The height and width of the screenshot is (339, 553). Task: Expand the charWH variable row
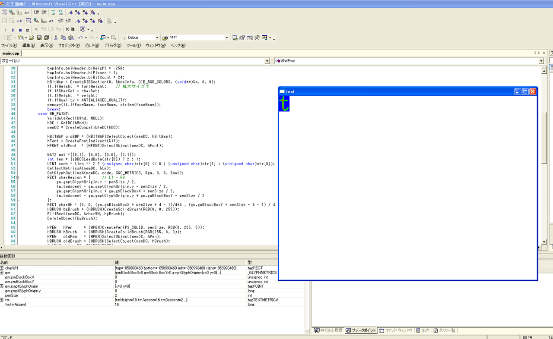2,268
